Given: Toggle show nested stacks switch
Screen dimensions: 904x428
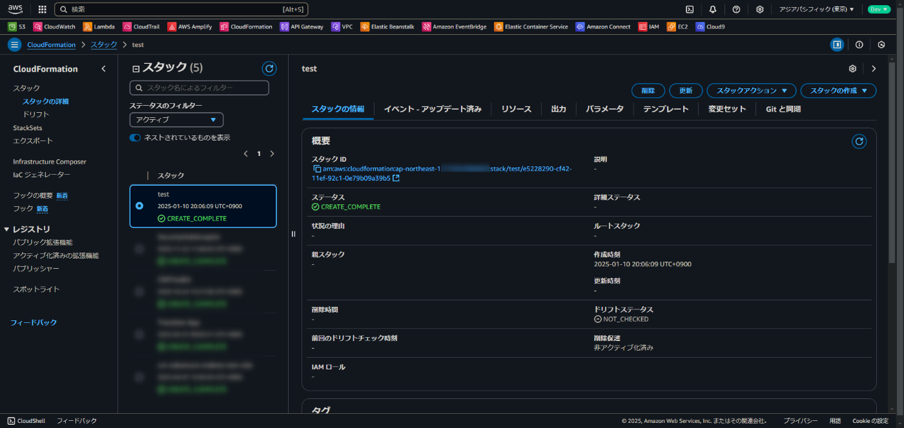Looking at the screenshot, I should 135,138.
